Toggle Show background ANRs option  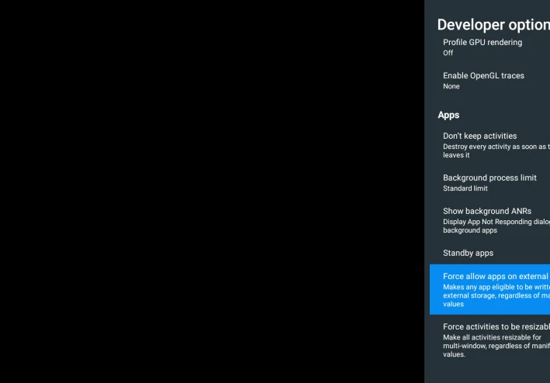click(489, 220)
